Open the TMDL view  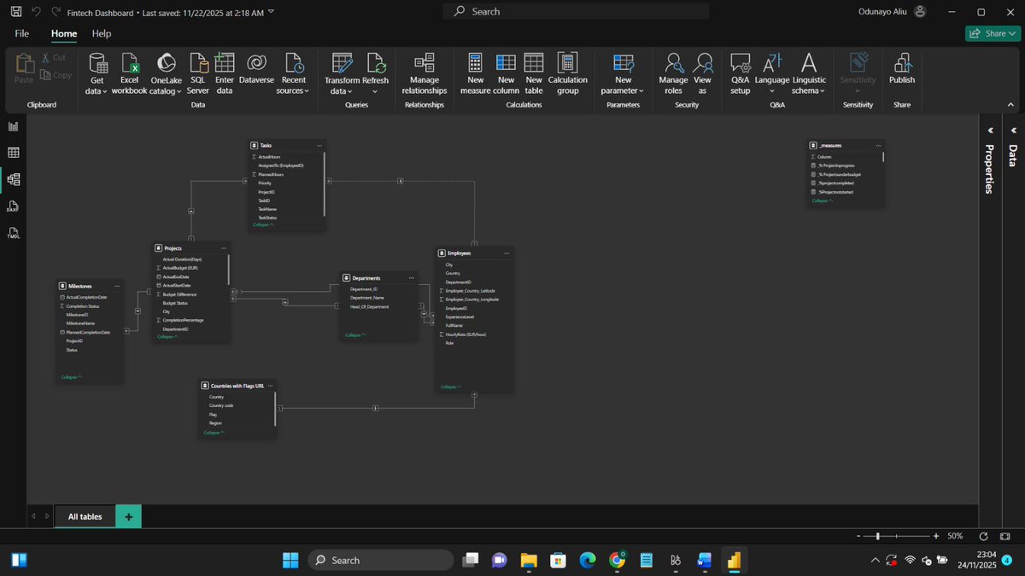pos(13,232)
